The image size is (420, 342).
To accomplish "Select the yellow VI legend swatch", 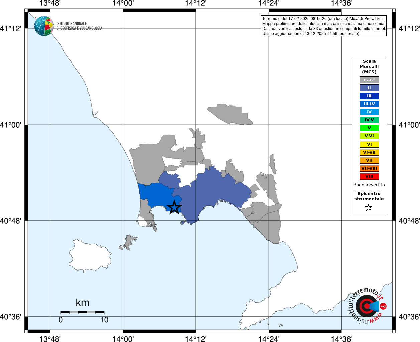I will pos(369,144).
